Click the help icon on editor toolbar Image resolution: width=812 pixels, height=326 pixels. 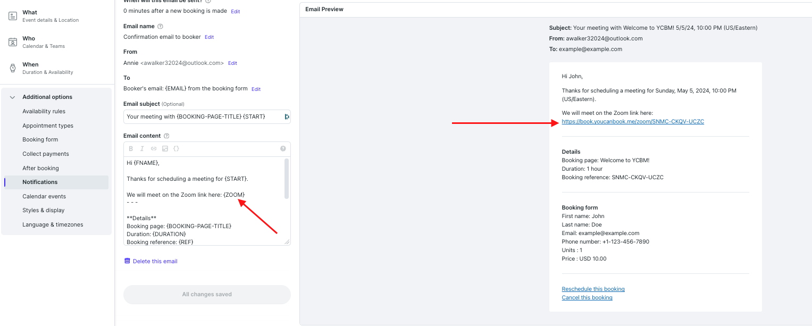coord(283,148)
